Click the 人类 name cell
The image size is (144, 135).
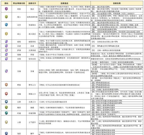pyautogui.click(x=19, y=122)
